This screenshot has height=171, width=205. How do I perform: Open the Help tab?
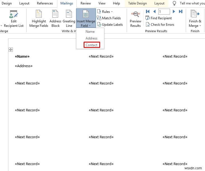116,3
